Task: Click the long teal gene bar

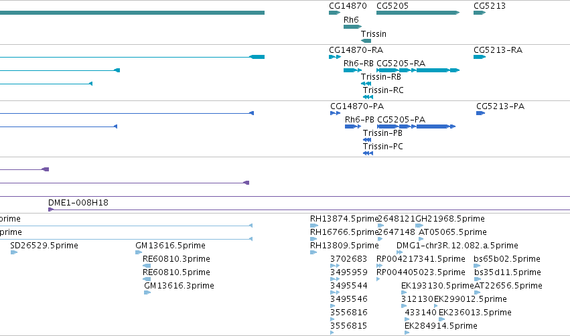Action: pos(132,13)
